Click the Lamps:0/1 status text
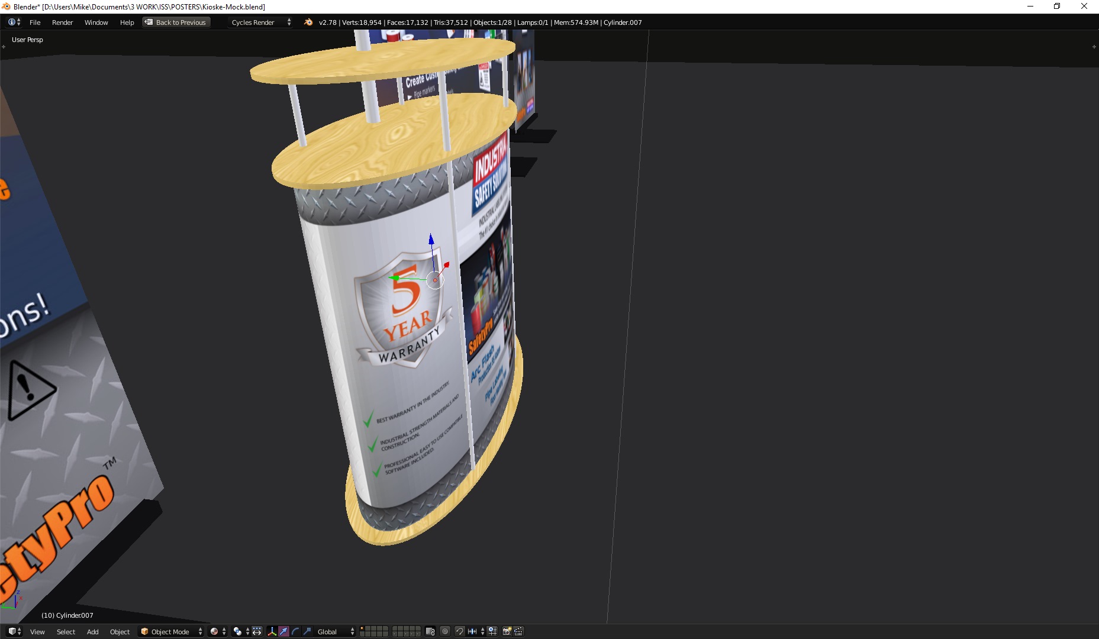 (533, 22)
